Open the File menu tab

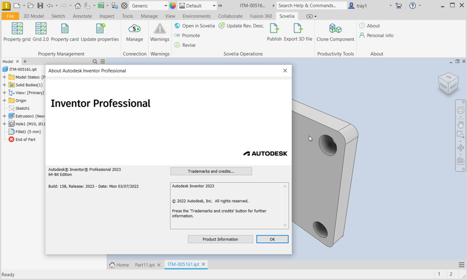pos(10,16)
